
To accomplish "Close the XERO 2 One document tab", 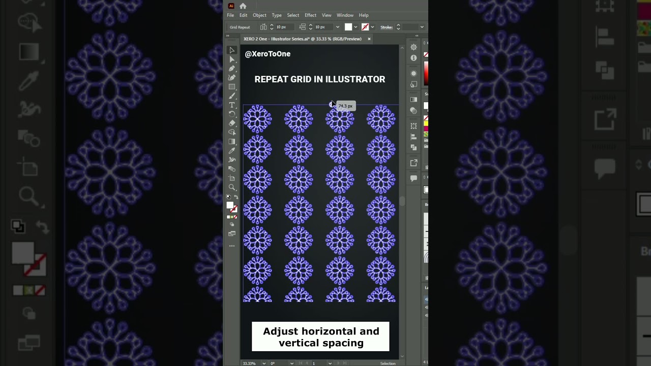I will (369, 39).
